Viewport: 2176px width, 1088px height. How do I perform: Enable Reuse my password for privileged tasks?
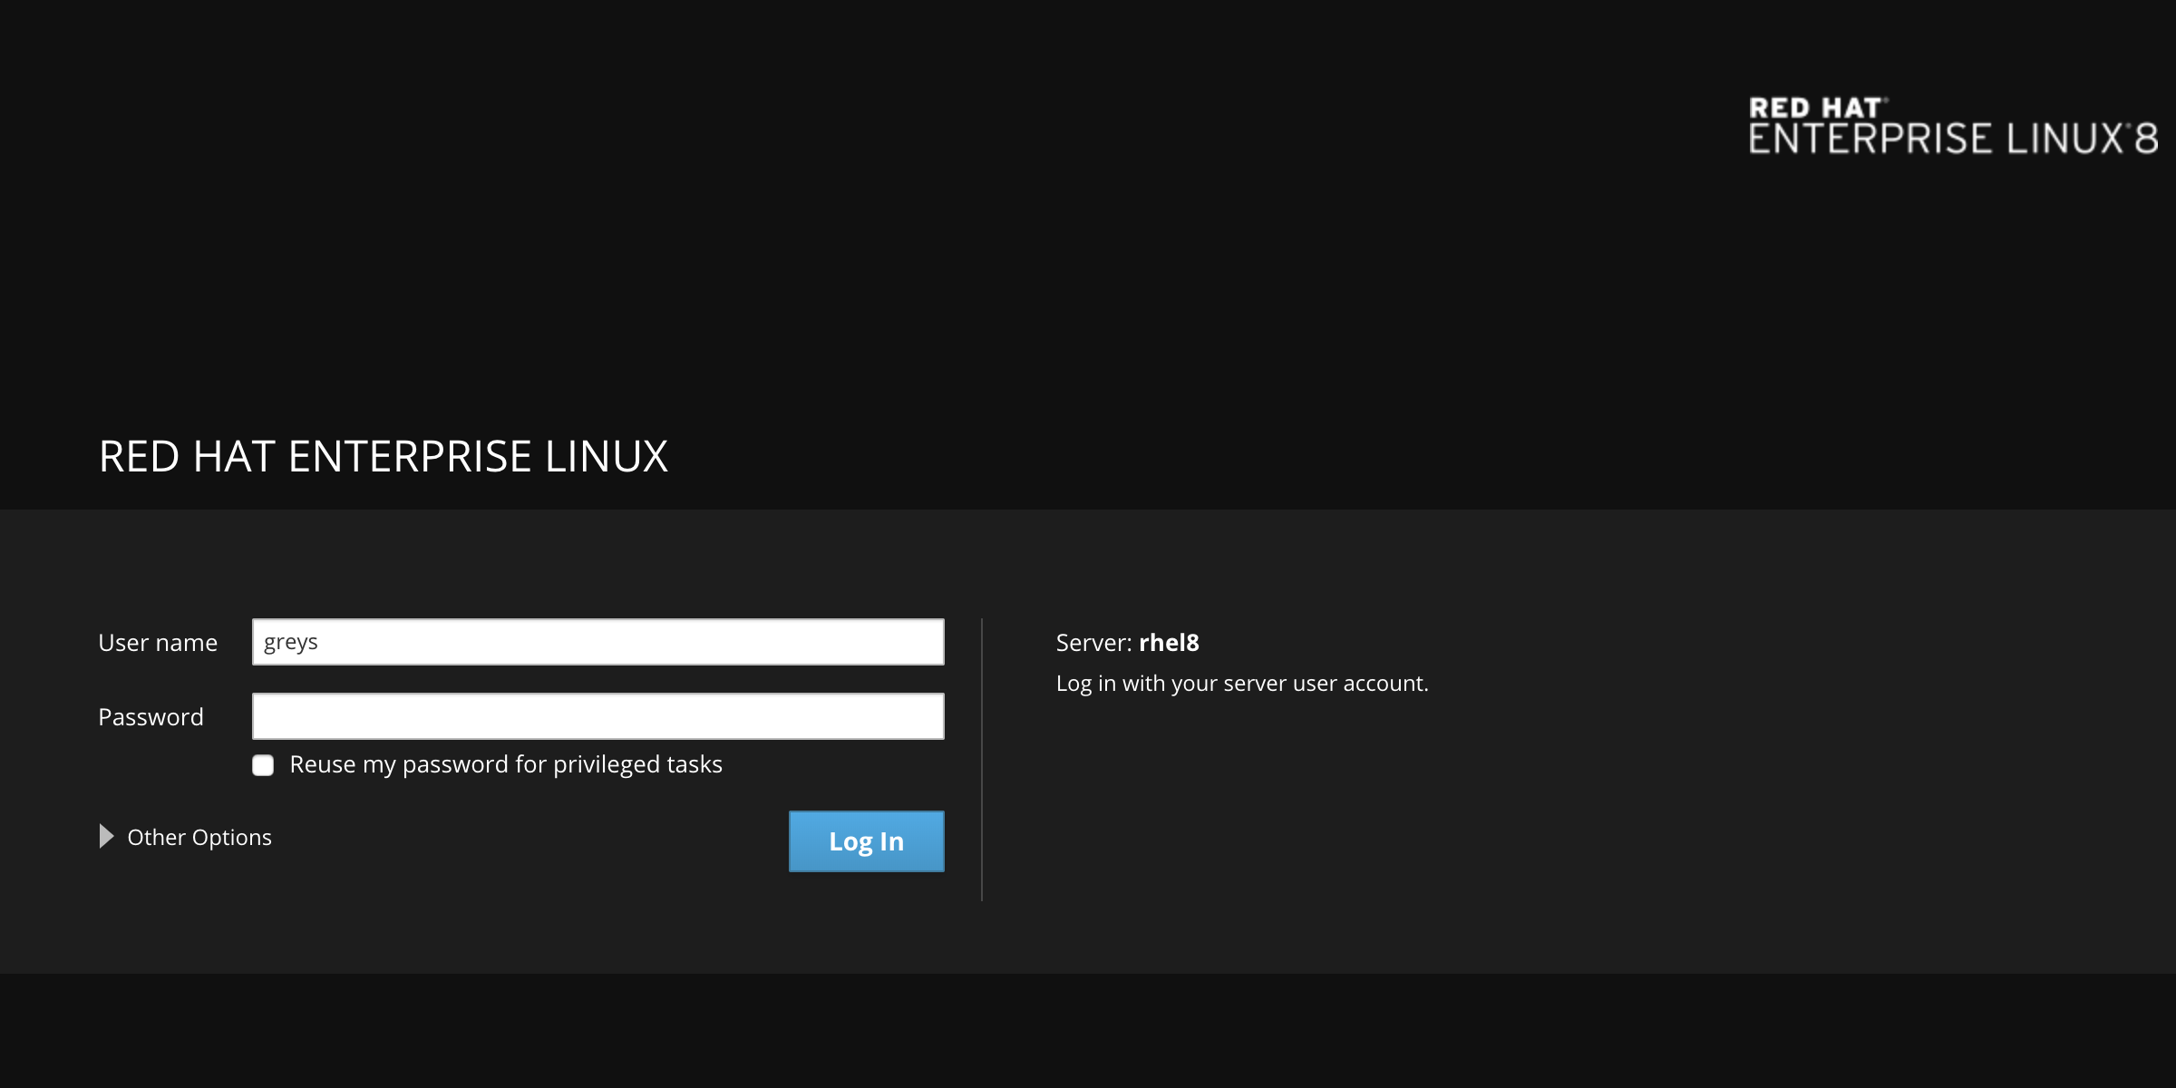[263, 765]
